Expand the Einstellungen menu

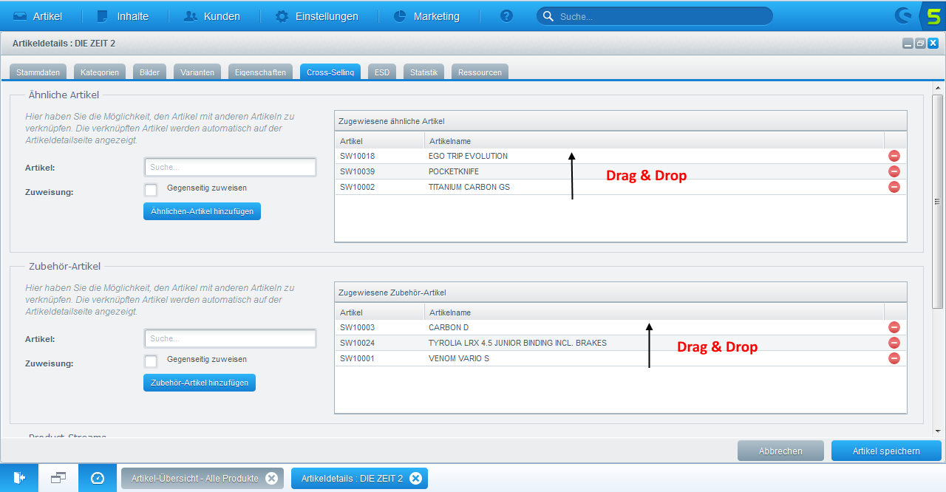pyautogui.click(x=317, y=16)
